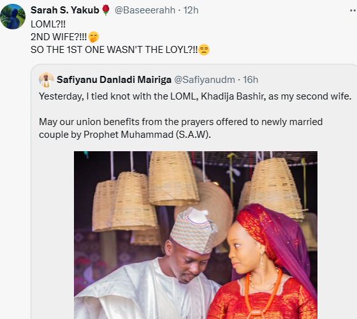The width and height of the screenshot is (357, 319).
Task: Open Safiyanu Danladi Mairiga's name link
Action: [x=114, y=80]
